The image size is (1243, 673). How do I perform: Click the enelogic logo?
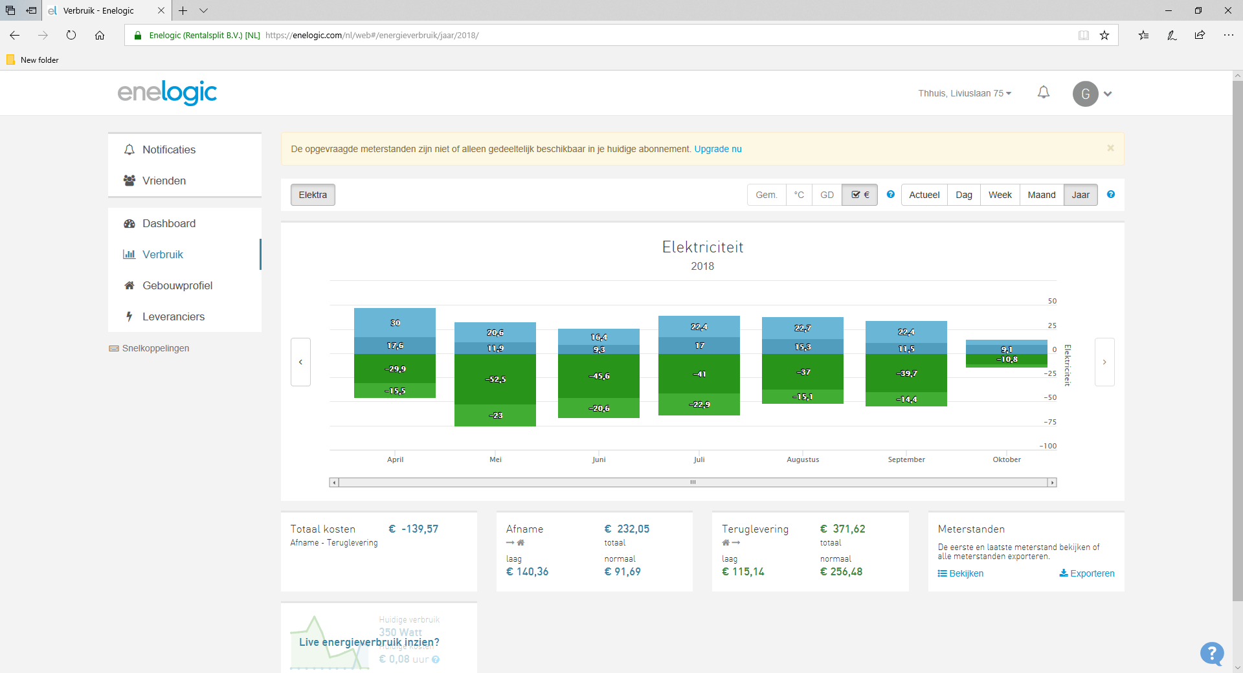click(167, 93)
